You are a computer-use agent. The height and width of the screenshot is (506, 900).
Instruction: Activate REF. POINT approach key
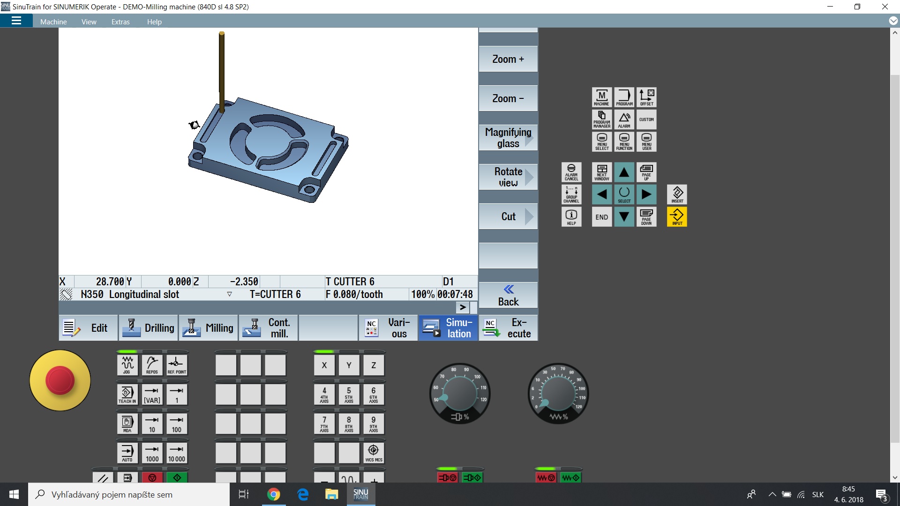point(177,365)
